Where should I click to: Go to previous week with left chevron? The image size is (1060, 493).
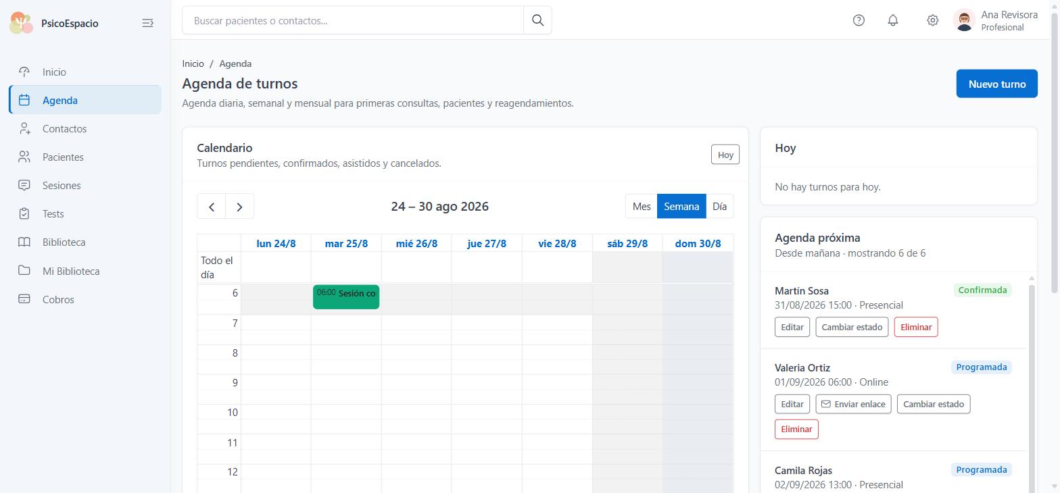(212, 207)
